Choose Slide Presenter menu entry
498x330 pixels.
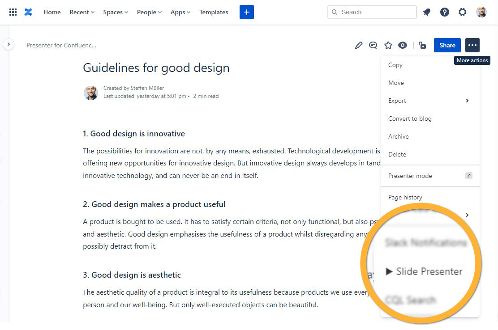[x=424, y=271]
